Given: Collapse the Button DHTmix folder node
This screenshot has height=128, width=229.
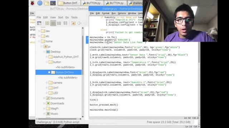Looking at the screenshot, I should pyautogui.click(x=49, y=72).
